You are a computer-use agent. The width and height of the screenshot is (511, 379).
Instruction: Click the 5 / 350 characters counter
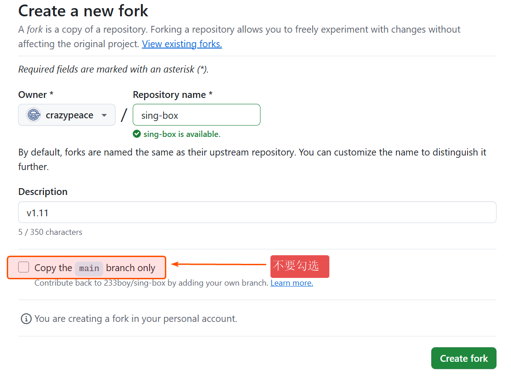pos(50,232)
